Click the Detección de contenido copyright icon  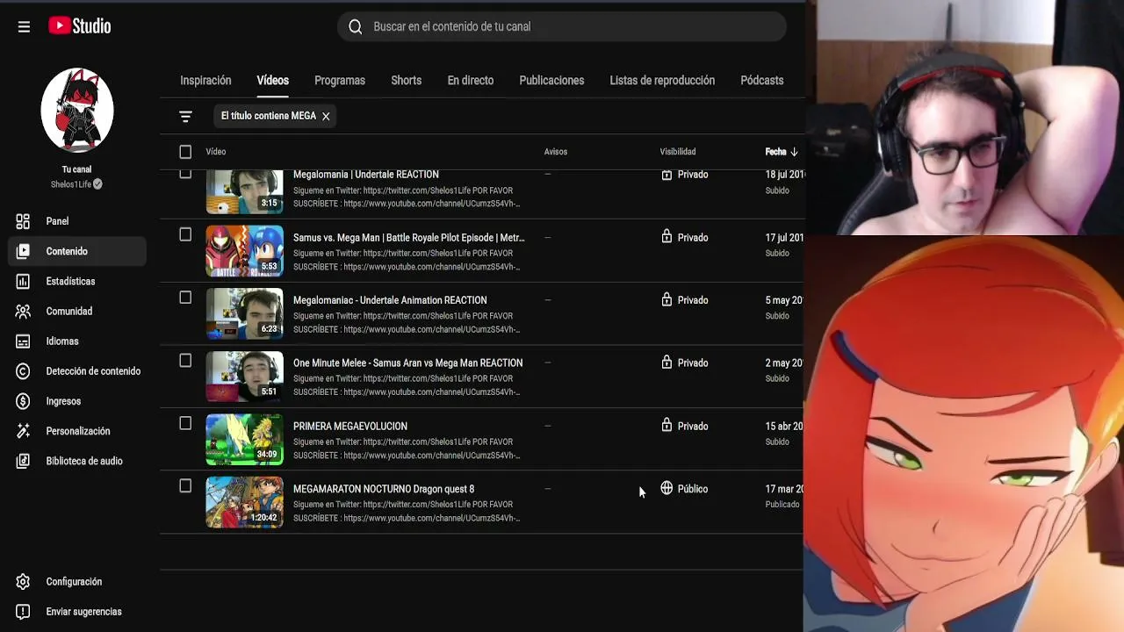[x=24, y=371]
